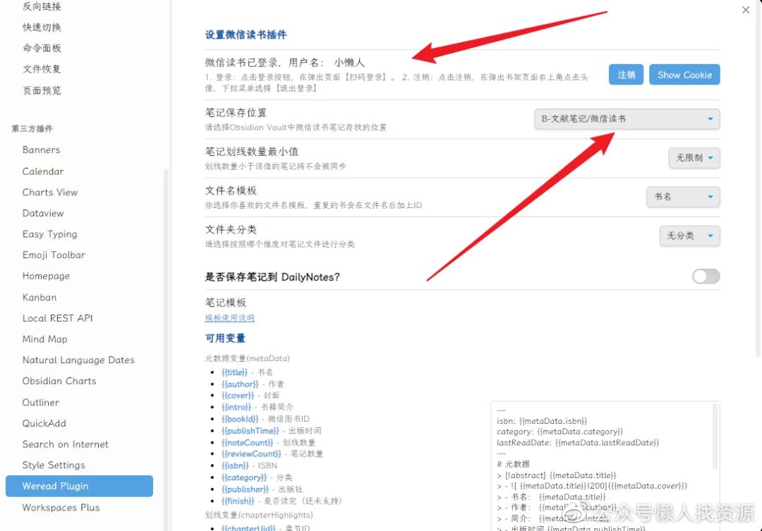Open Outliner plugin settings
Viewport: 762px width, 531px height.
coord(41,402)
